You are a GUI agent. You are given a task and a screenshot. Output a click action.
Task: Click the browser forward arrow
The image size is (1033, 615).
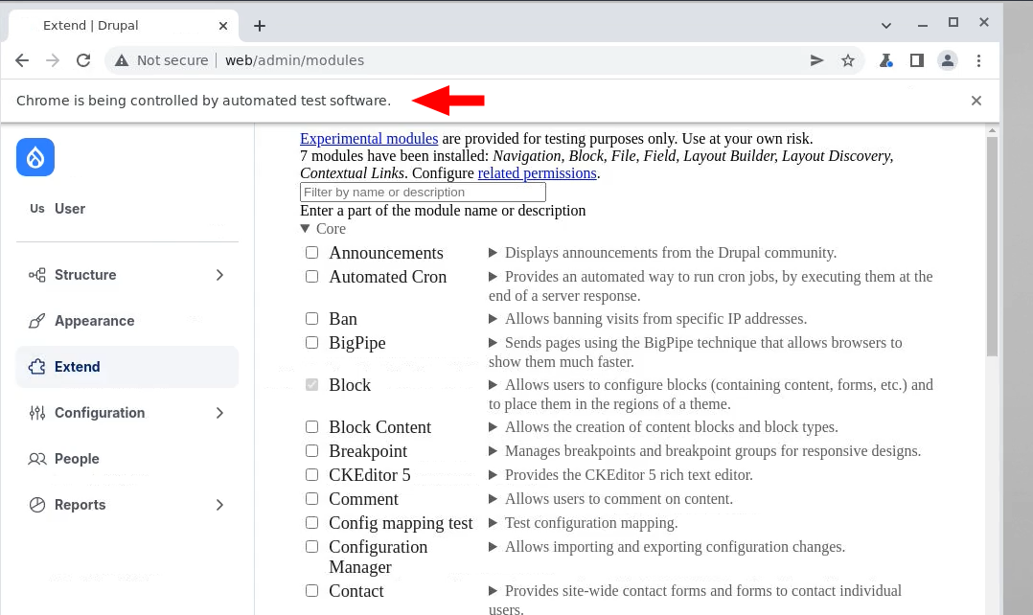pos(53,60)
